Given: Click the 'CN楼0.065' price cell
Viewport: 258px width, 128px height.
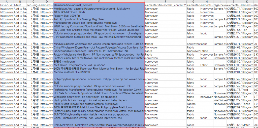Looking at the screenshot, I should click(233, 125).
